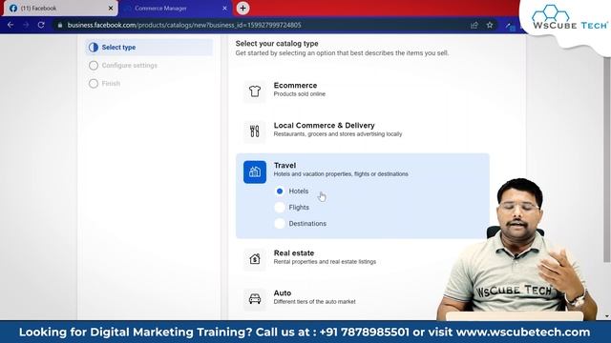Click the 'Get started by selecting an option' text
Image resolution: width=611 pixels, height=343 pixels.
(x=342, y=53)
